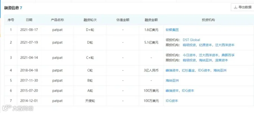The width and height of the screenshot is (254, 113).
Task: Select the date cell 2021-07-19
Action: 29,43
